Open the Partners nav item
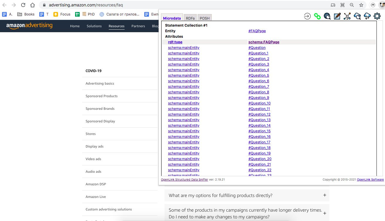Image resolution: width=385 pixels, height=221 pixels. pyautogui.click(x=138, y=26)
